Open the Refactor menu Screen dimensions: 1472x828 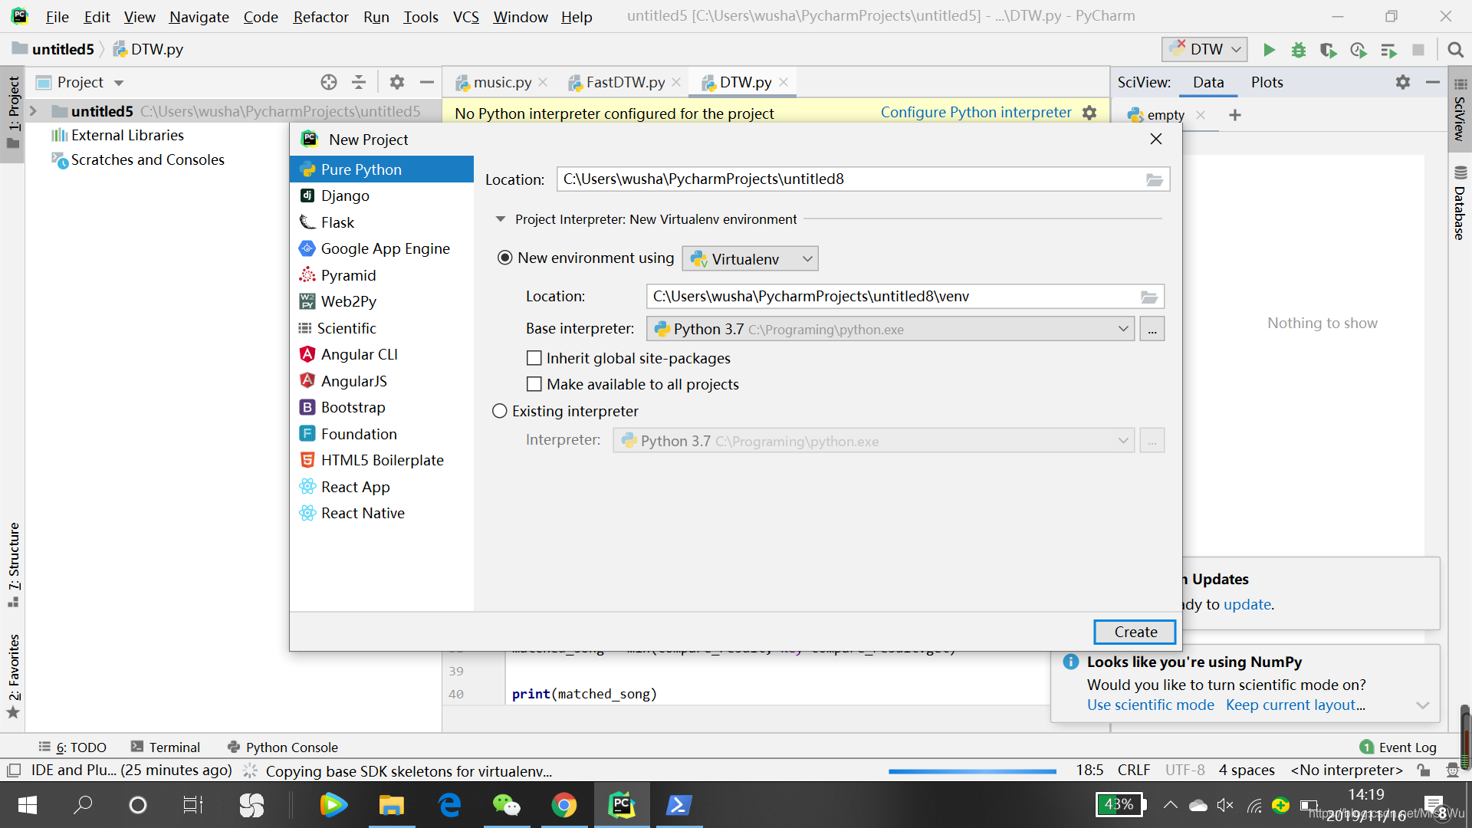pyautogui.click(x=320, y=17)
